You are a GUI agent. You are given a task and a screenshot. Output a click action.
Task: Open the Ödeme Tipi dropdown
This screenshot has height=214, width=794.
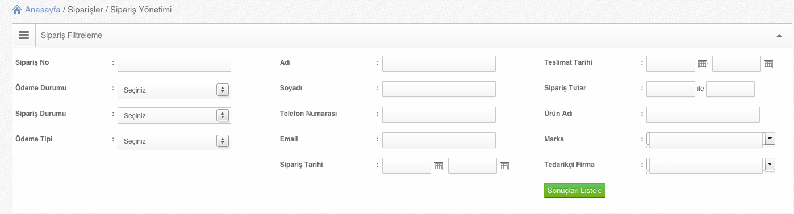tap(174, 141)
